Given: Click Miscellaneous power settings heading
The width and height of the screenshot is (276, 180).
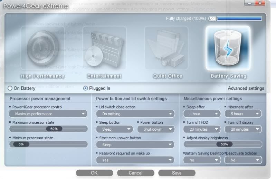Looking at the screenshot, I should click(x=213, y=99).
